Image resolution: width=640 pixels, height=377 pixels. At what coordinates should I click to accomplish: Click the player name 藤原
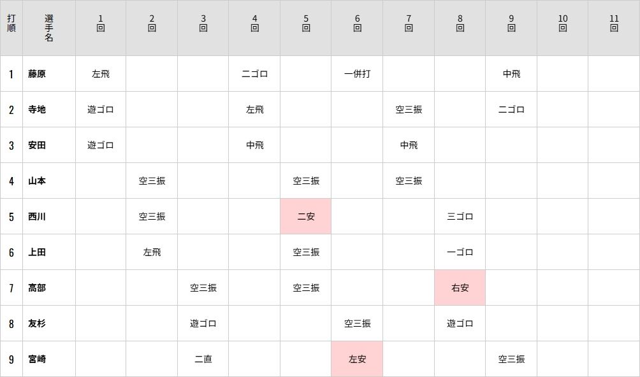pos(37,74)
